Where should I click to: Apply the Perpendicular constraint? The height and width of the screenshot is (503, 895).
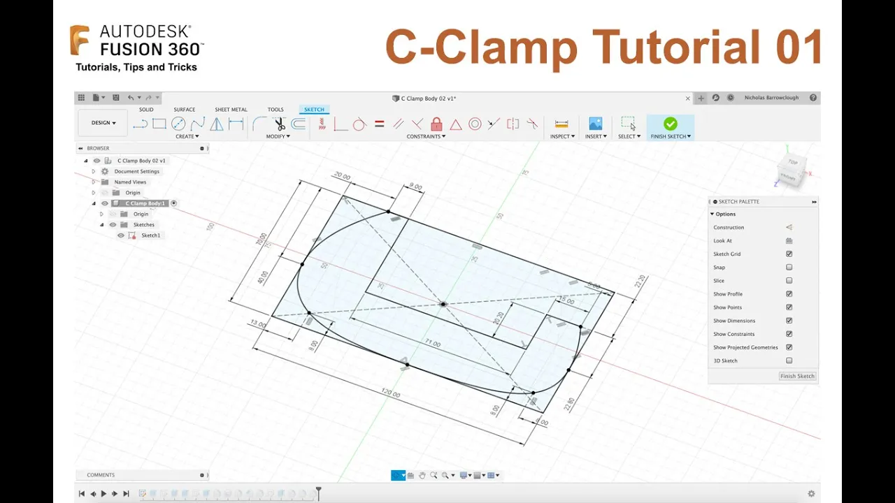coord(417,124)
